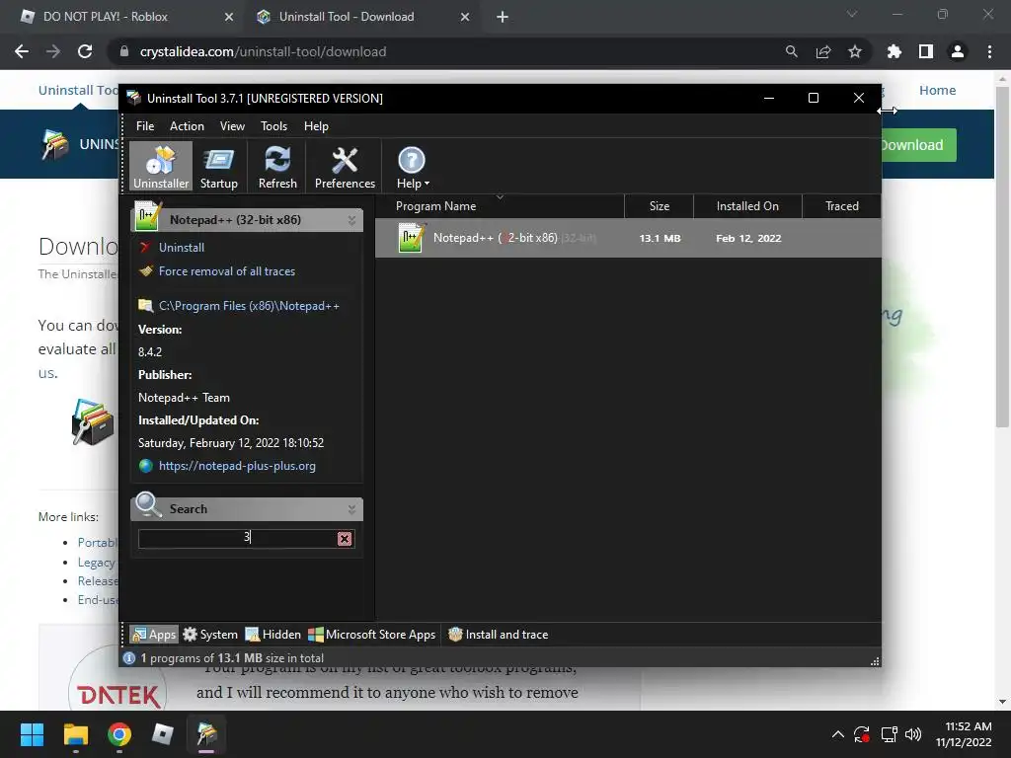
Task: Switch to the Hidden tab
Action: pos(272,635)
